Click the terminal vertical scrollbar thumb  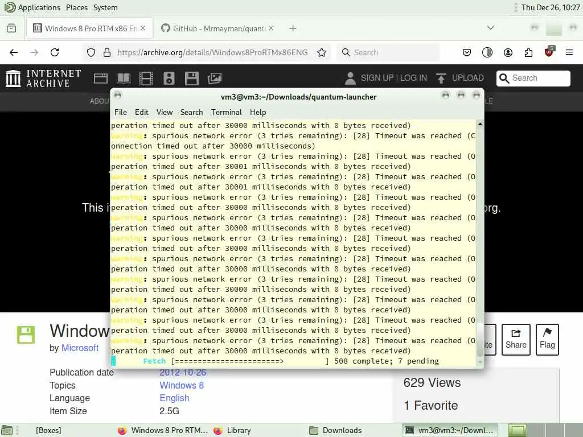click(480, 339)
